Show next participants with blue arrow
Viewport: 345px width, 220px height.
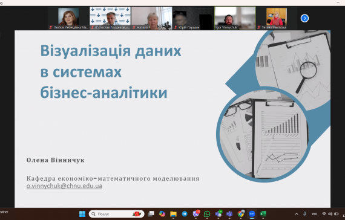click(304, 18)
